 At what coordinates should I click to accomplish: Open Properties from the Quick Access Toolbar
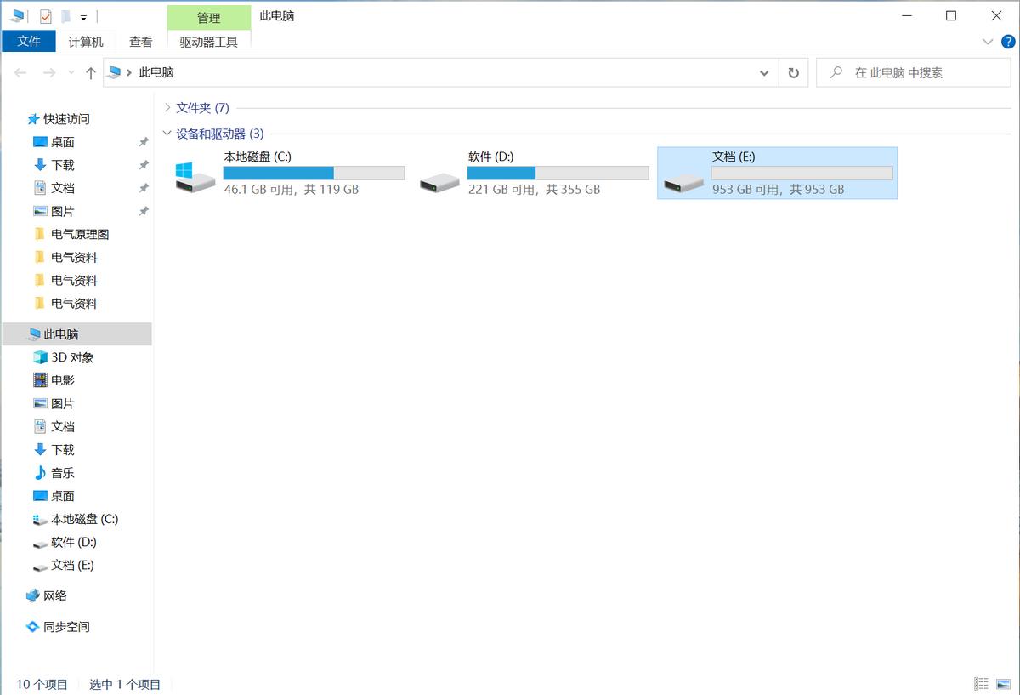pyautogui.click(x=45, y=15)
